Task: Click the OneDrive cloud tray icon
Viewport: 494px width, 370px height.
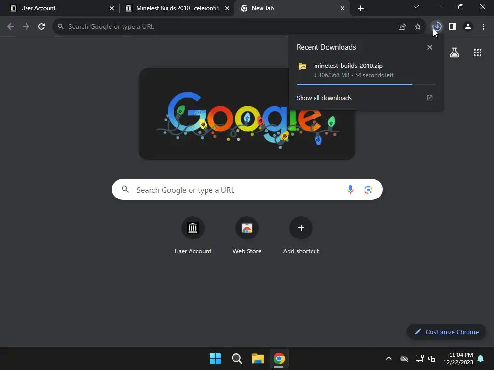Action: pyautogui.click(x=404, y=358)
